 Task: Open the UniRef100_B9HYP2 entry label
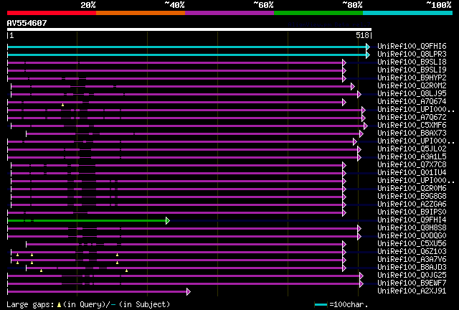(x=412, y=78)
